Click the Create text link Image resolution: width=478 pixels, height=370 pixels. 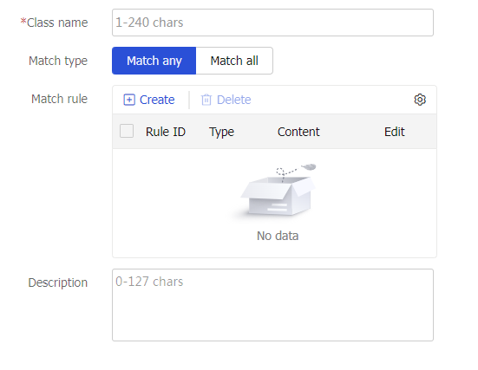point(157,100)
